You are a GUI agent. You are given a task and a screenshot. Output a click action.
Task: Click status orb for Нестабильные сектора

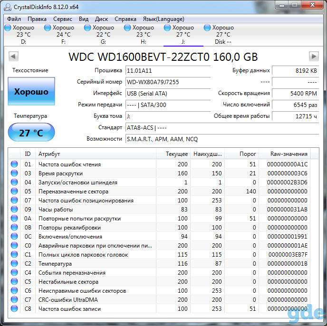14,281
